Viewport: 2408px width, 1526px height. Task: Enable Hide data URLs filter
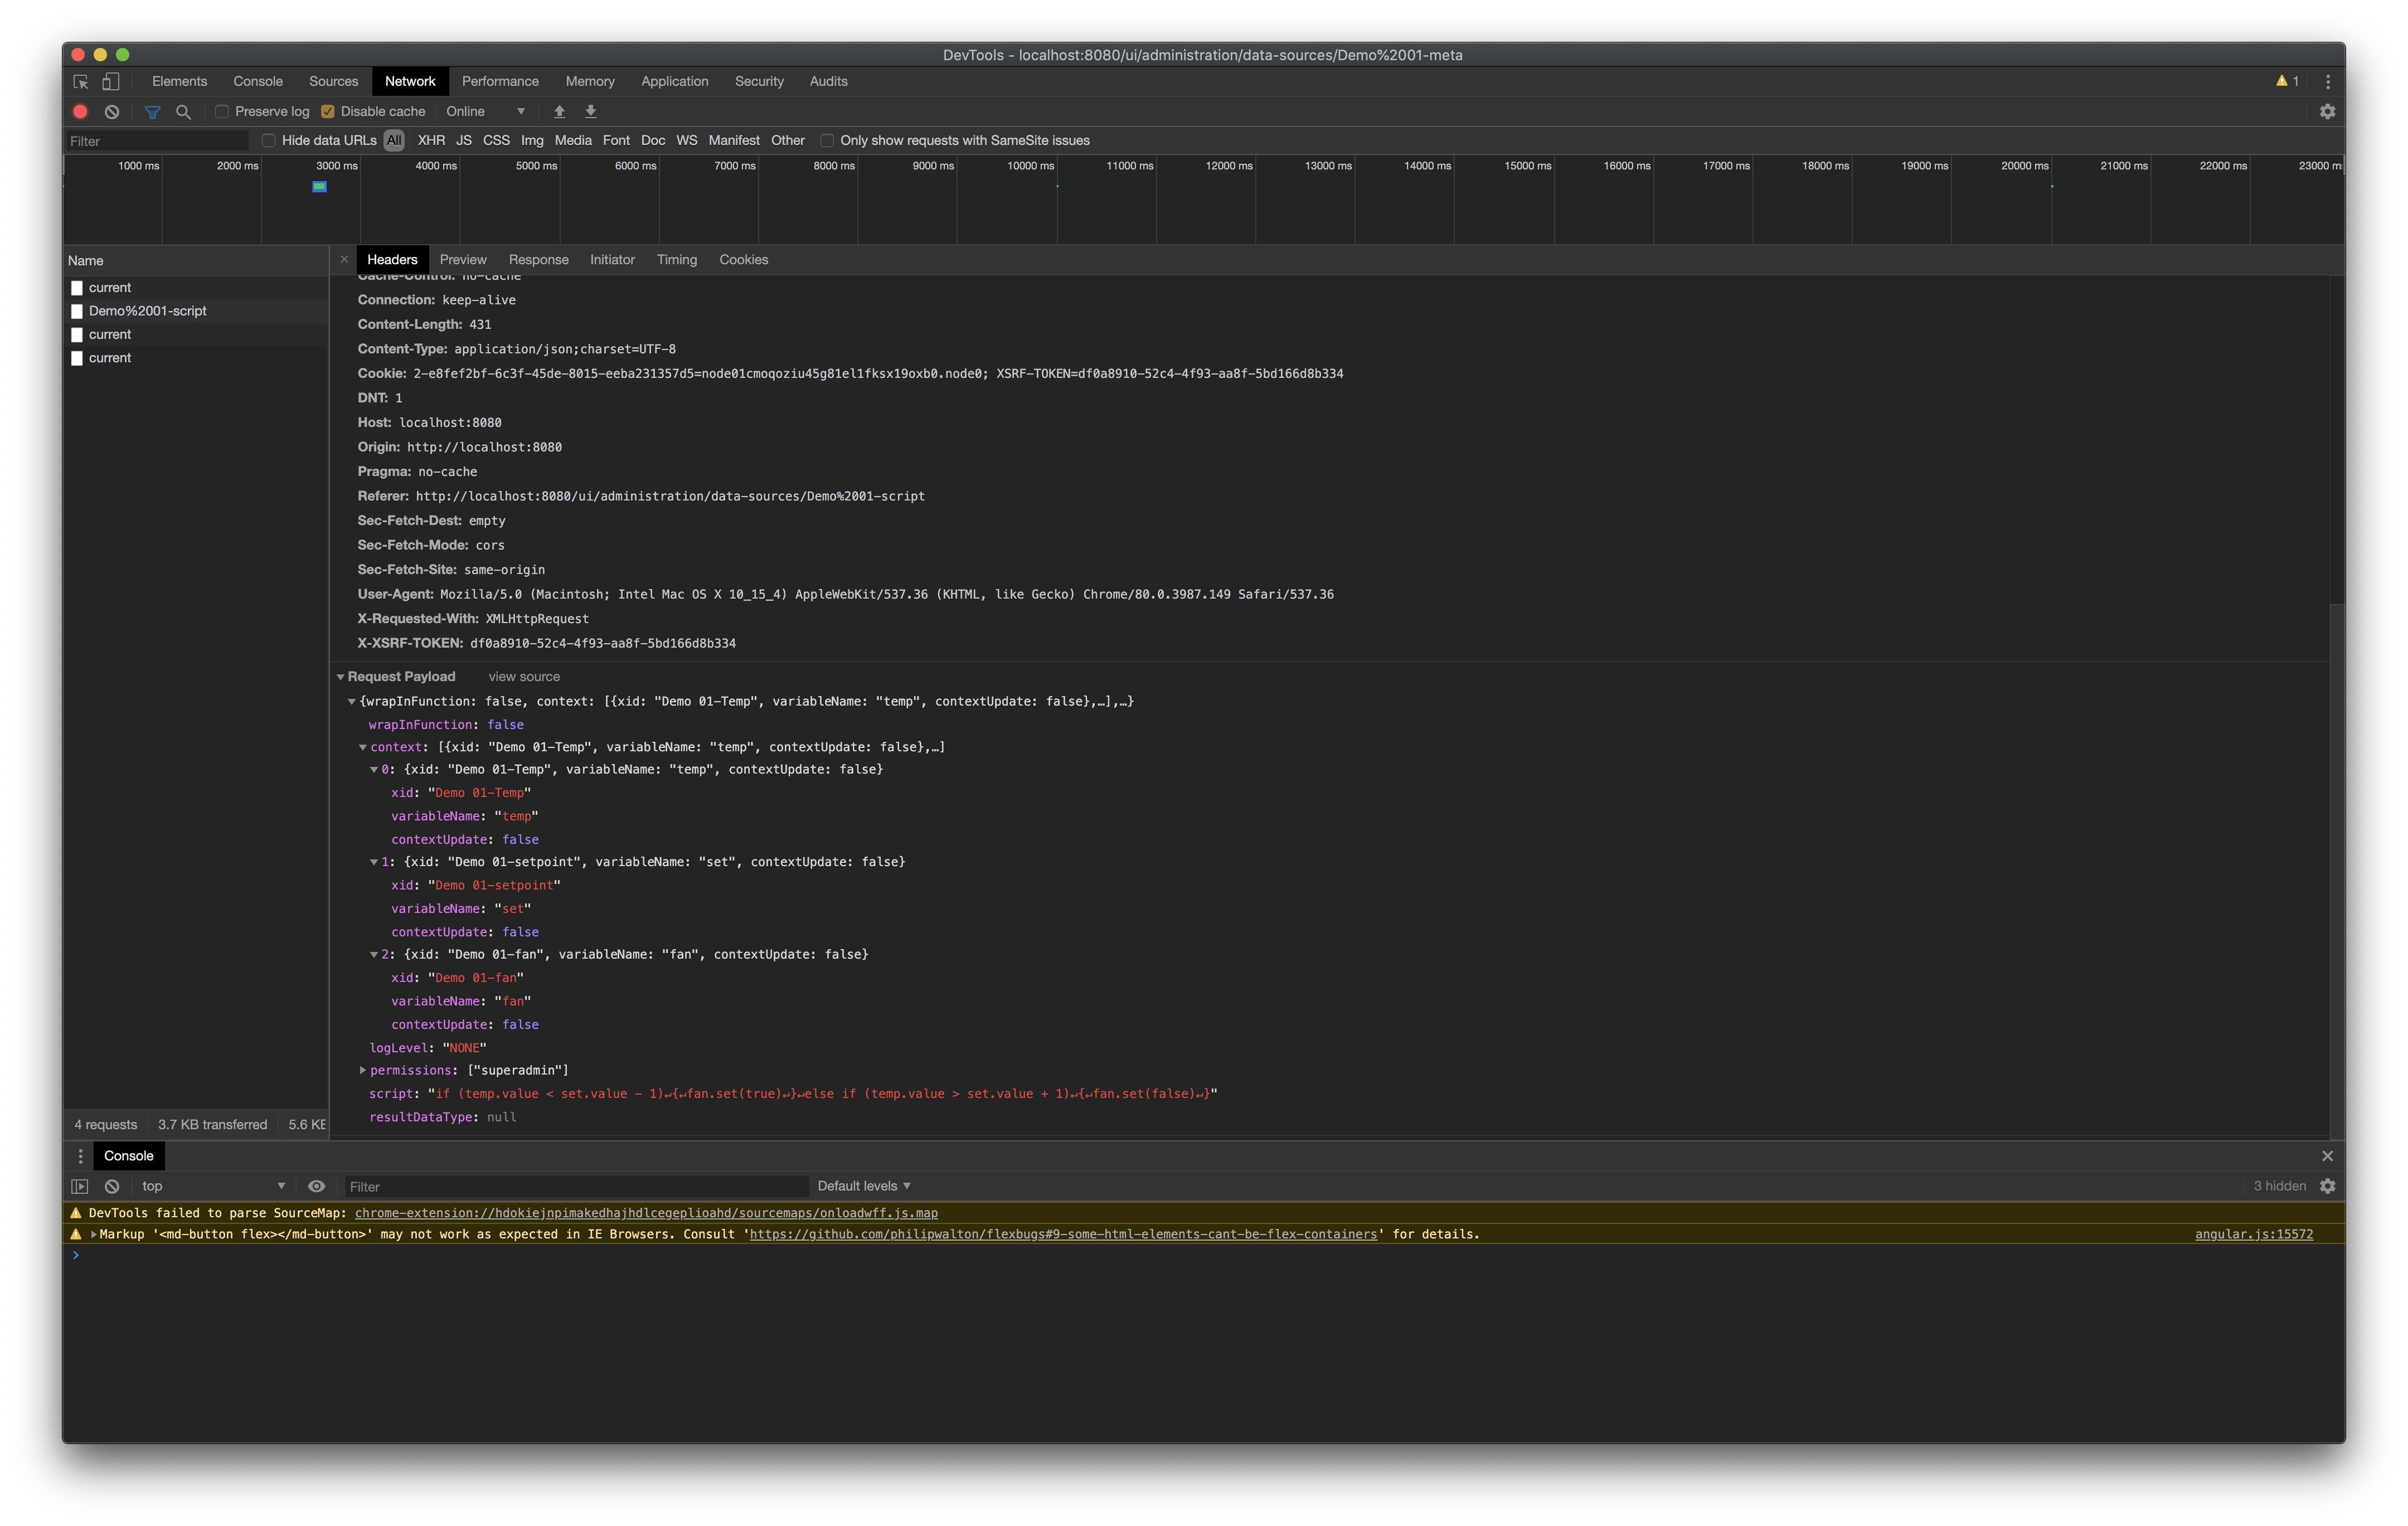click(x=268, y=140)
